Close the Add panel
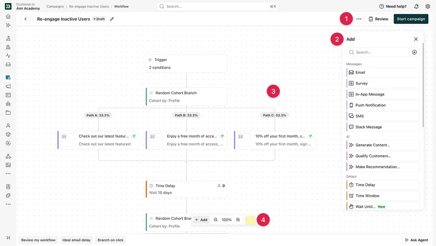 coord(416,39)
